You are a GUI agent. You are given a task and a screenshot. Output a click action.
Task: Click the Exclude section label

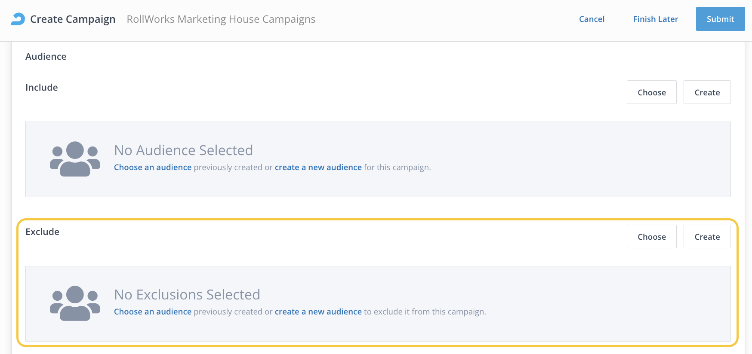tap(43, 232)
